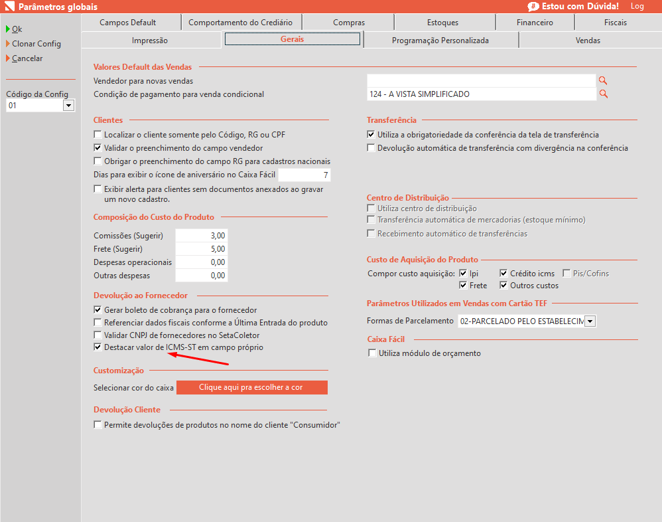Viewport: 662px width, 522px height.
Task: Uncheck Validar o preenchimento do campo vendedor
Action: 98,147
